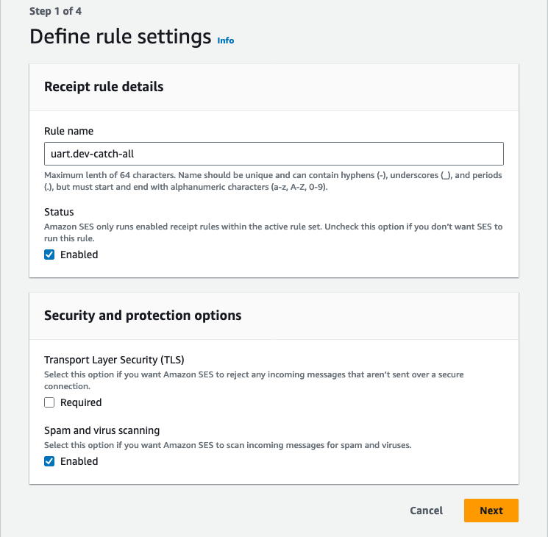This screenshot has height=537, width=548.
Task: Tick the TLS Required checkbox
Action: pos(49,402)
